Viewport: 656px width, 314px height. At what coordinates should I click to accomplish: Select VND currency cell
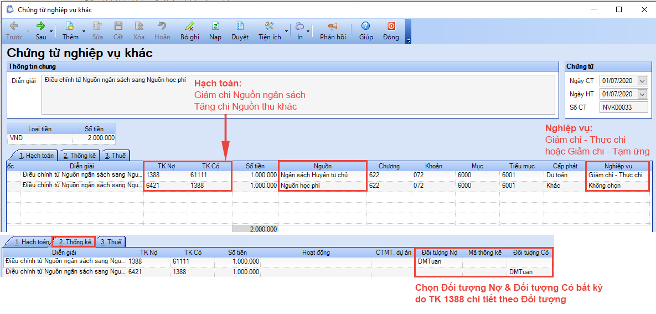point(40,138)
